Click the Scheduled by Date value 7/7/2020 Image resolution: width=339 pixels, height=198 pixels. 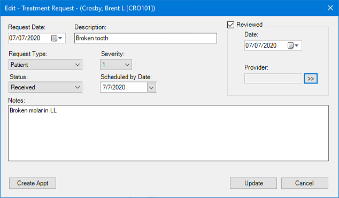click(x=114, y=87)
